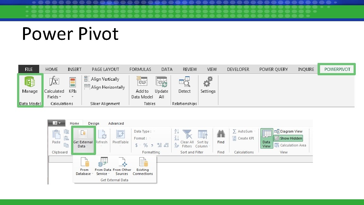Screen dimensions: 364x205
Task: Click sort A to Z icon
Action: (x=177, y=131)
